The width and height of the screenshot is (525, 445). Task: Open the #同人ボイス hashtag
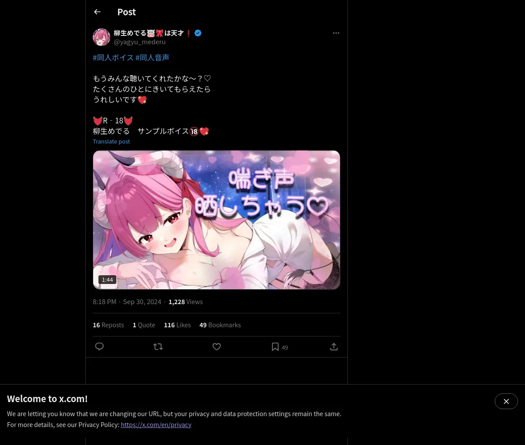click(x=113, y=58)
